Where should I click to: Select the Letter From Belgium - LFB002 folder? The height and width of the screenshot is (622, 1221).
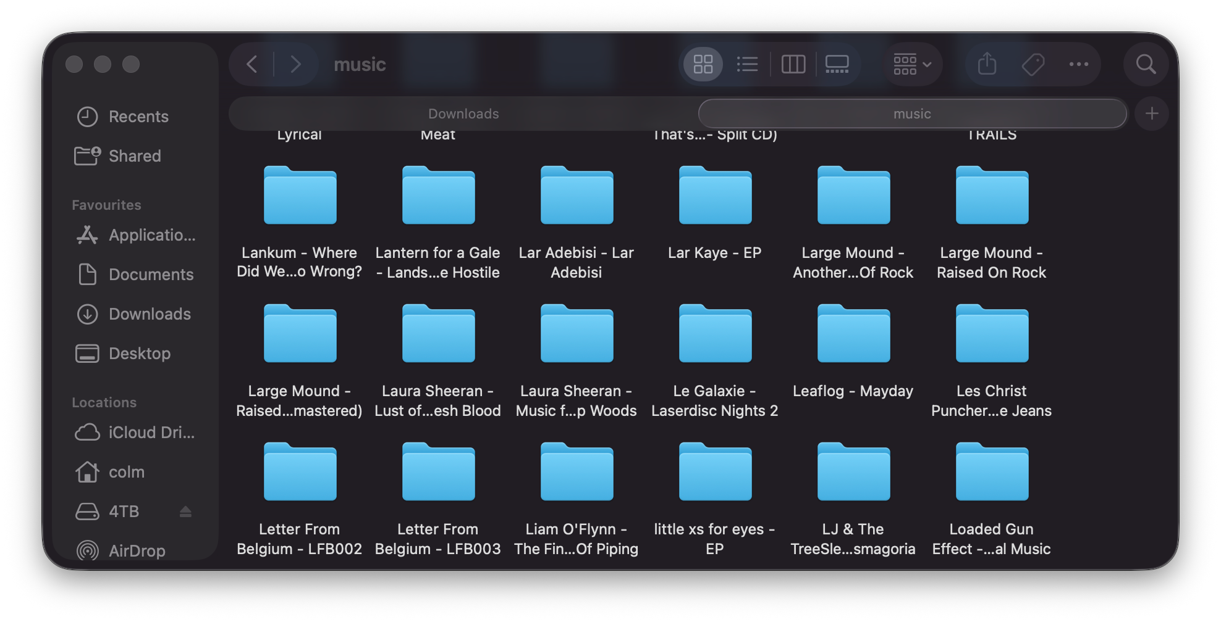pos(300,471)
